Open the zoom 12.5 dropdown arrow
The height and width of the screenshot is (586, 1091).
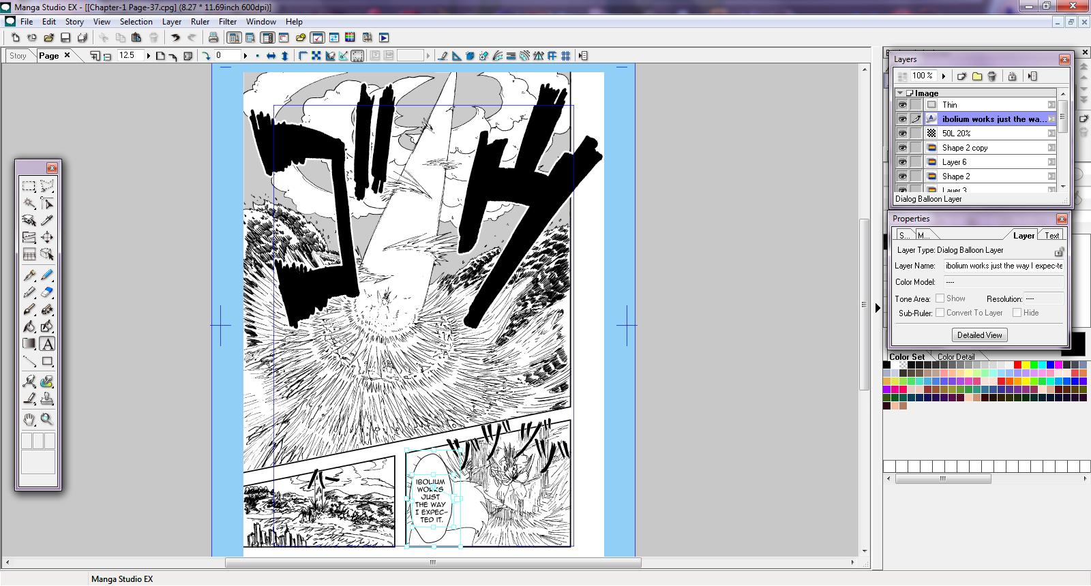tap(148, 56)
